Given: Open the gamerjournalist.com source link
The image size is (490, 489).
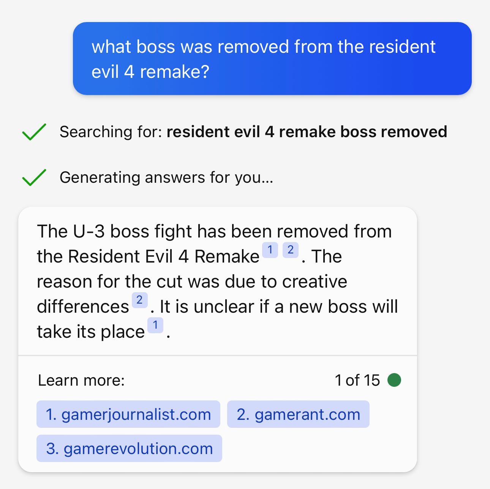Looking at the screenshot, I should point(128,414).
